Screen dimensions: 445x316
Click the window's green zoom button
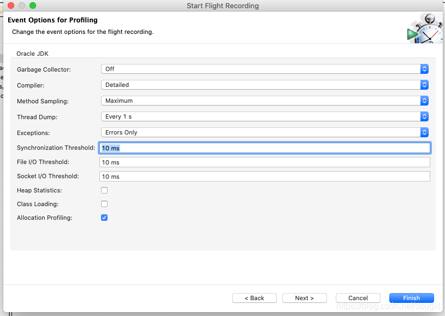[33, 5]
